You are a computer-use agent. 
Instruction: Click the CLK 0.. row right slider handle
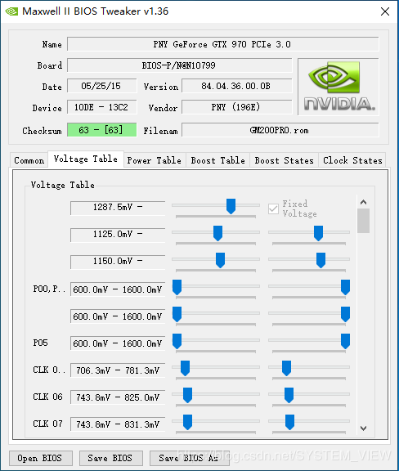click(287, 368)
